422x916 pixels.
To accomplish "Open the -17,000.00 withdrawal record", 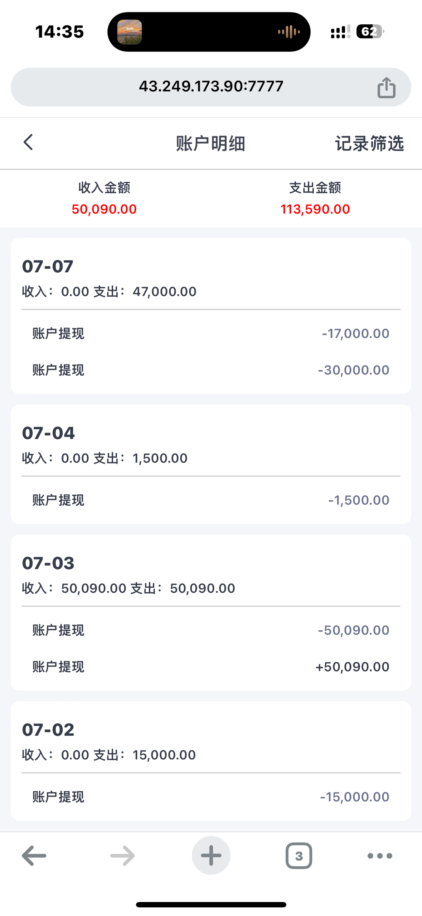I will (211, 334).
